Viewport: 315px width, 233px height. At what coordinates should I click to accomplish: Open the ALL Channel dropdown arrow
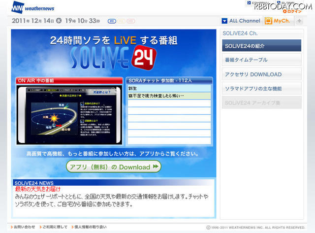[224, 21]
